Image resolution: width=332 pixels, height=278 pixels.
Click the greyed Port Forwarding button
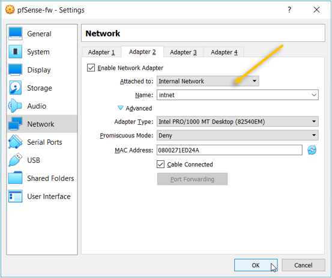tap(192, 179)
